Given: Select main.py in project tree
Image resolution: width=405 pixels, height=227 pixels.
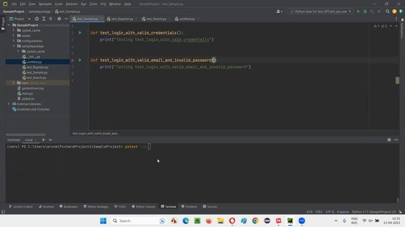Looking at the screenshot, I should click(x=27, y=93).
